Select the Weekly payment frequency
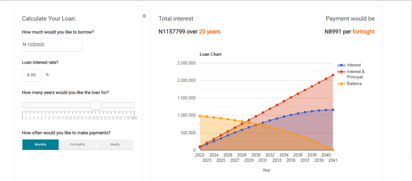The width and height of the screenshot is (412, 181). click(115, 145)
